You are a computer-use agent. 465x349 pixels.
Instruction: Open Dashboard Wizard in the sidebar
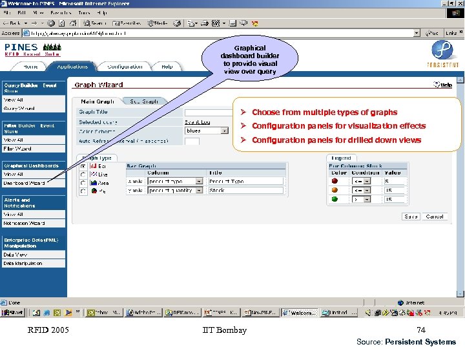tap(34, 183)
